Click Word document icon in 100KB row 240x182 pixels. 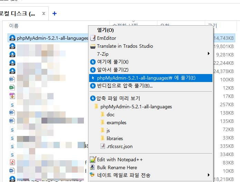12,79
